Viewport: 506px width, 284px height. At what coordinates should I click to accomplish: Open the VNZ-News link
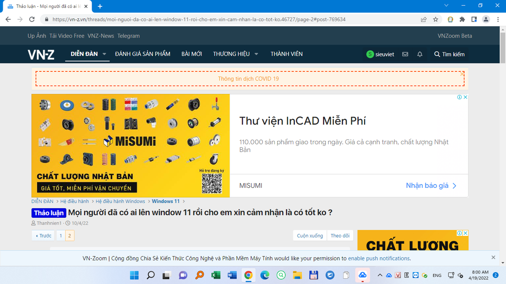click(101, 36)
